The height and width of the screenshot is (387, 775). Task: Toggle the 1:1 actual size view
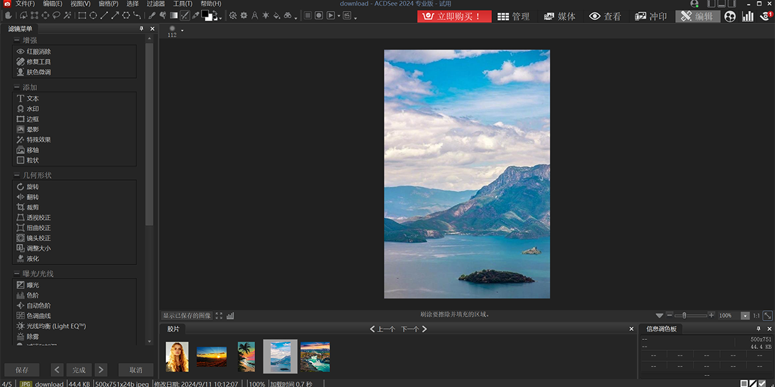756,315
